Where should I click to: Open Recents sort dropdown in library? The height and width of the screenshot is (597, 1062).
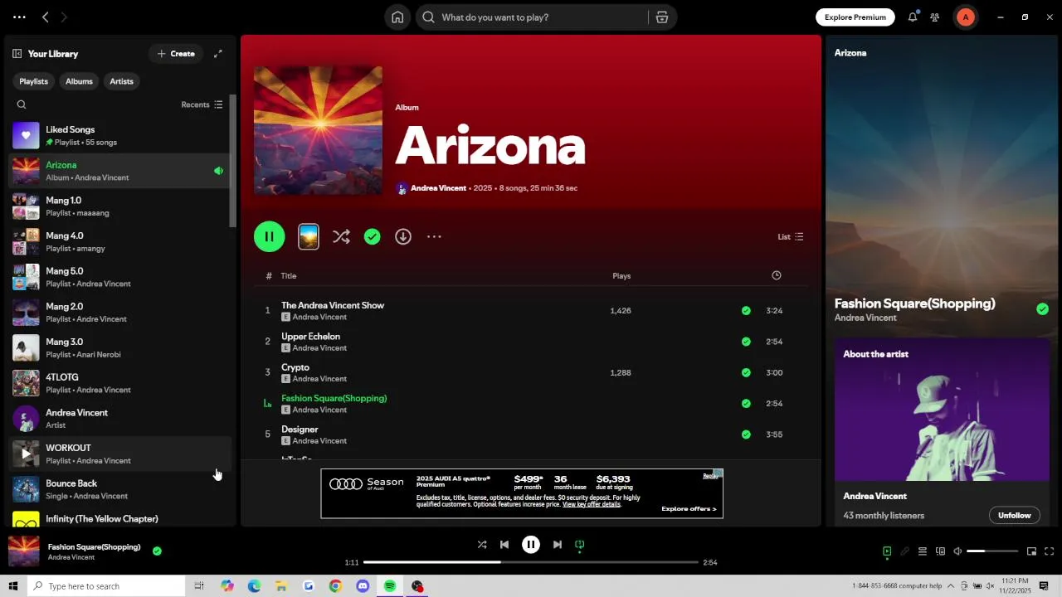[x=202, y=104]
